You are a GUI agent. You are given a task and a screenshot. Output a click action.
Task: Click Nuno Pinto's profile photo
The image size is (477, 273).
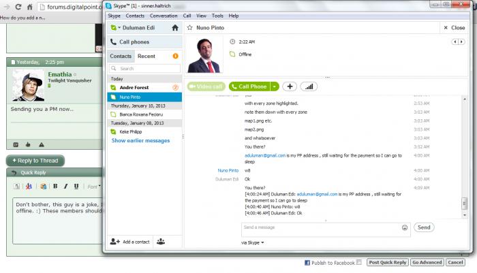(204, 55)
